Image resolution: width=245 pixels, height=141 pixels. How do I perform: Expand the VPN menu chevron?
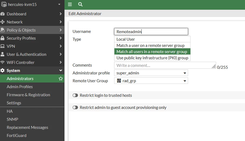(x=61, y=46)
